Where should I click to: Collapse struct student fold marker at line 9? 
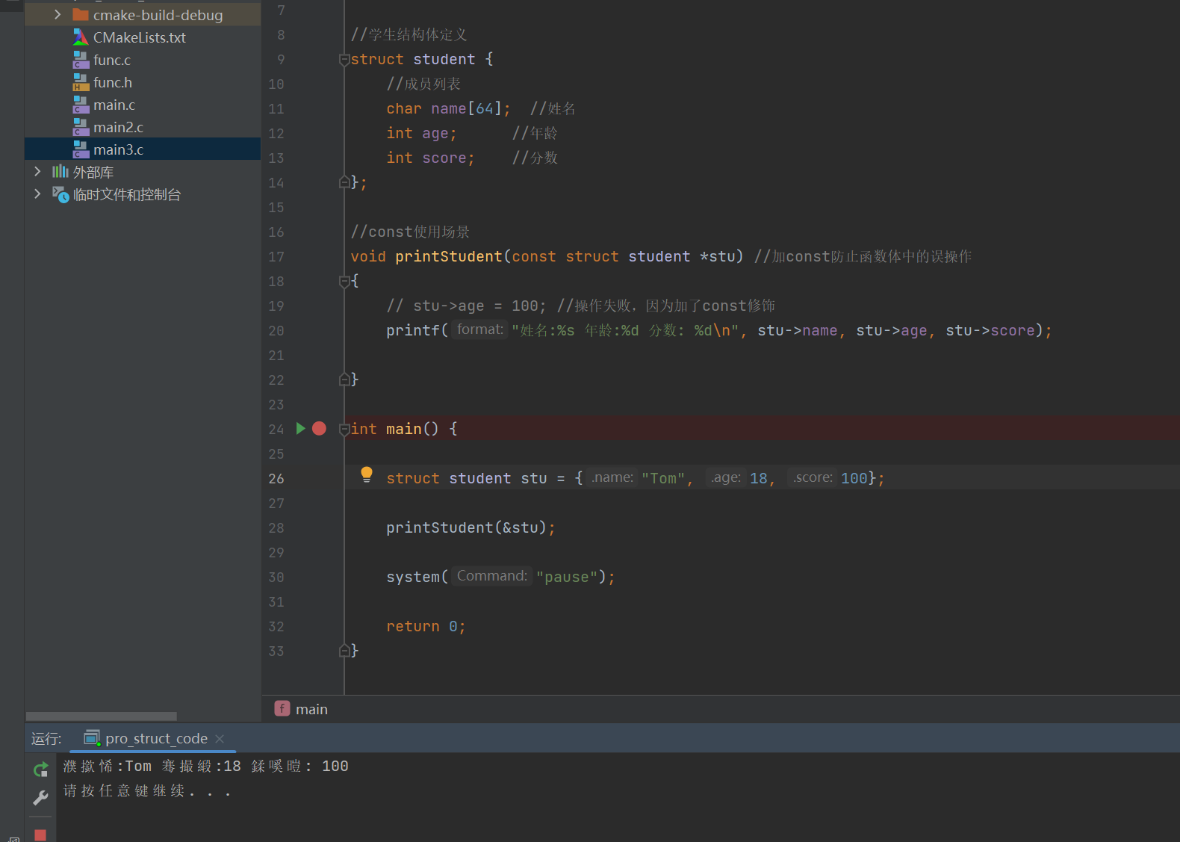344,59
